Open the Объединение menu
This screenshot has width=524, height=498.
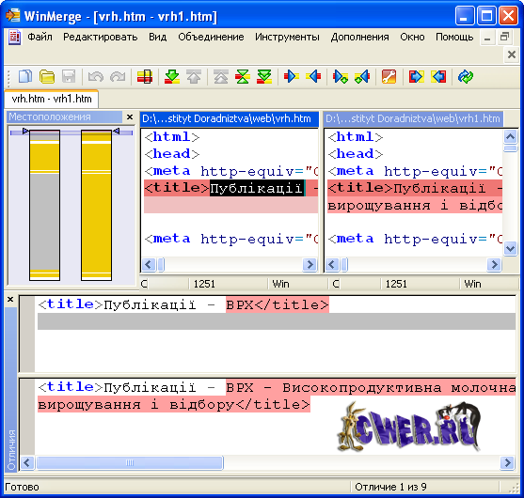coord(211,37)
